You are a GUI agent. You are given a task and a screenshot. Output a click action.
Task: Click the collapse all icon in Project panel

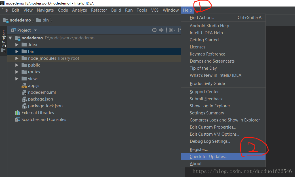[161, 30]
